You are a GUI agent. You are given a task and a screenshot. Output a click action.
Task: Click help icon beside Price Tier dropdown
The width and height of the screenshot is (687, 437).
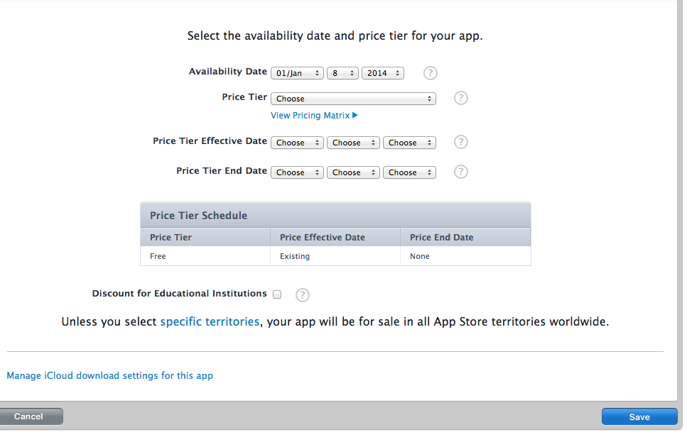tap(460, 98)
